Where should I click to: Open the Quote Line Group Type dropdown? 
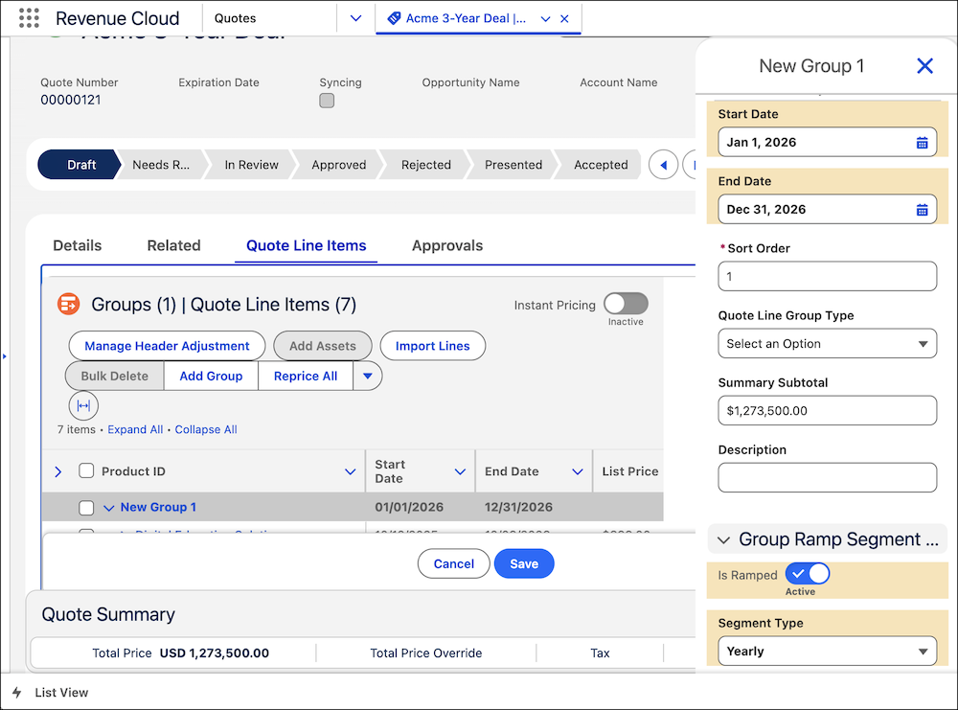(x=828, y=343)
